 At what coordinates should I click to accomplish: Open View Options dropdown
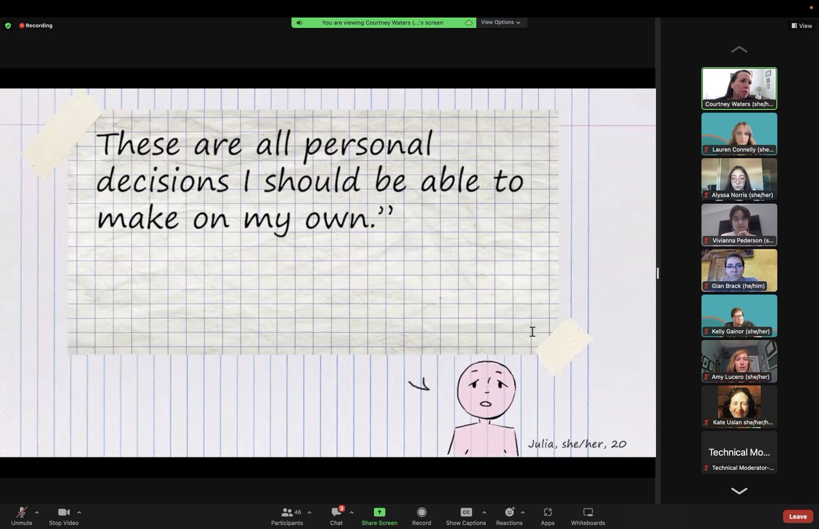500,22
